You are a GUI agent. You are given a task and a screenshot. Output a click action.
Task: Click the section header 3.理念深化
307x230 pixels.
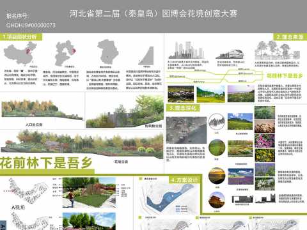183,108
